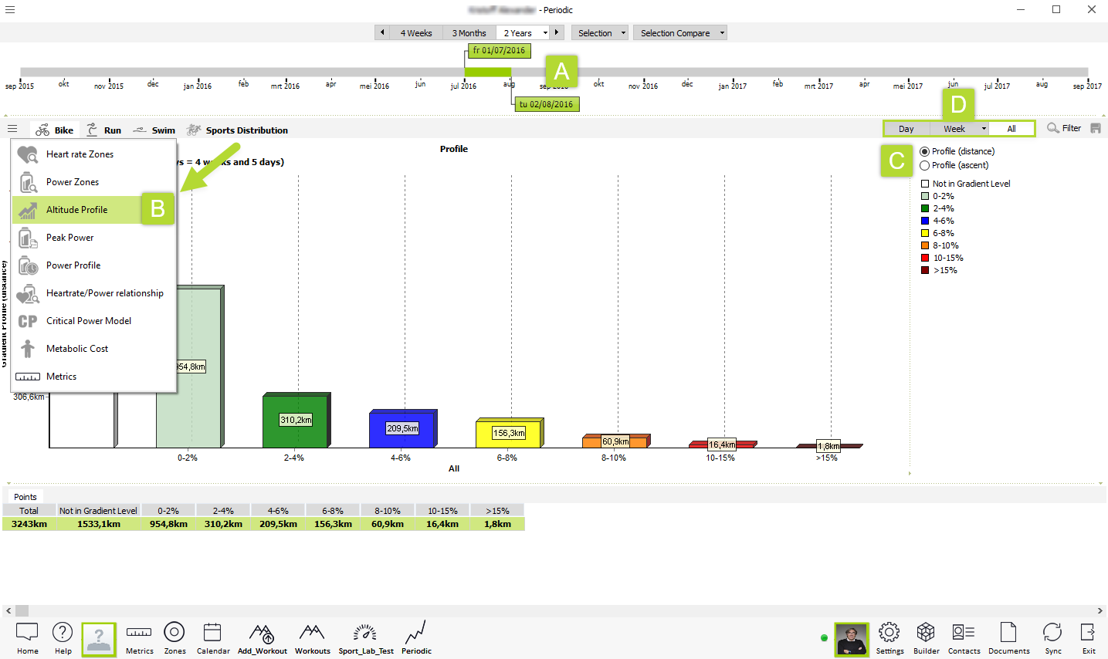Open the Week dropdown arrow
The image size is (1108, 659).
[984, 129]
